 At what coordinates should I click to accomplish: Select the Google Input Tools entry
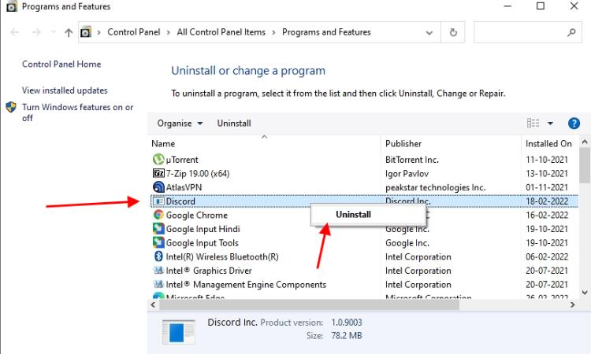pos(202,243)
